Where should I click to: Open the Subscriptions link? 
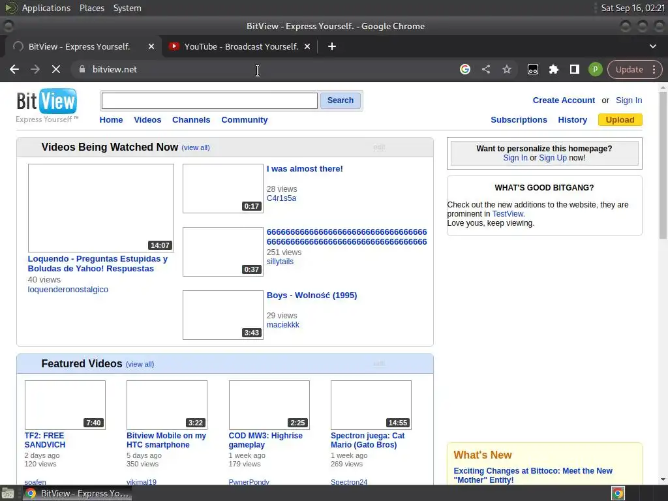click(x=519, y=120)
